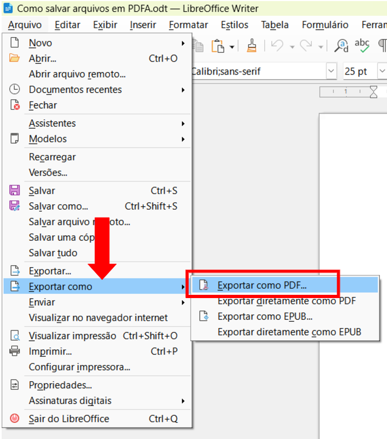The image size is (387, 439).
Task: Open Find and Replace magnifier icon
Action: (342, 46)
